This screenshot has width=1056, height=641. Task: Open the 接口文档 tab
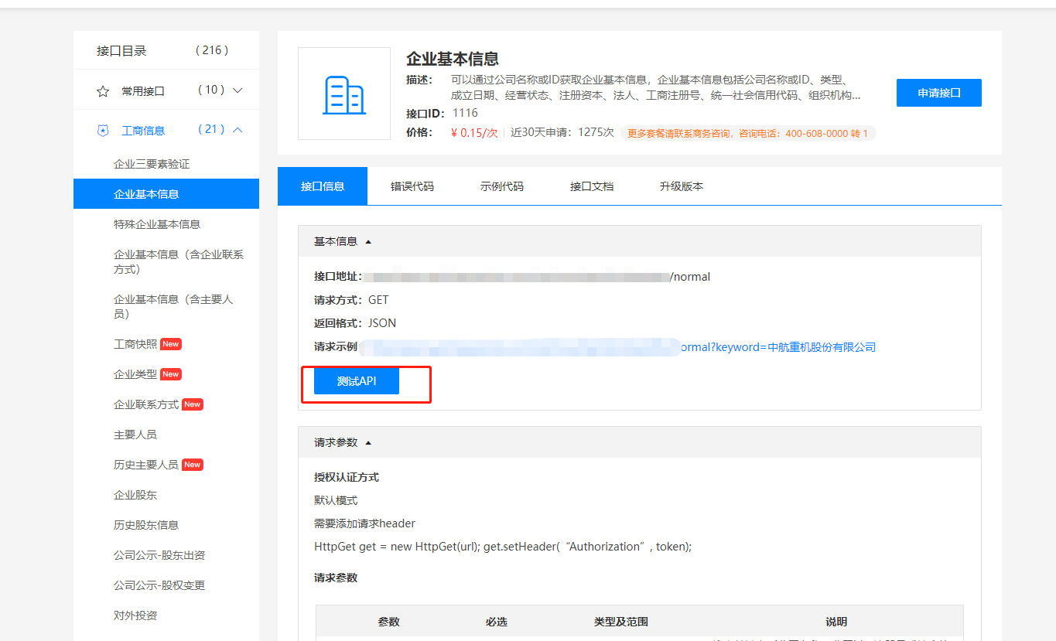[592, 186]
